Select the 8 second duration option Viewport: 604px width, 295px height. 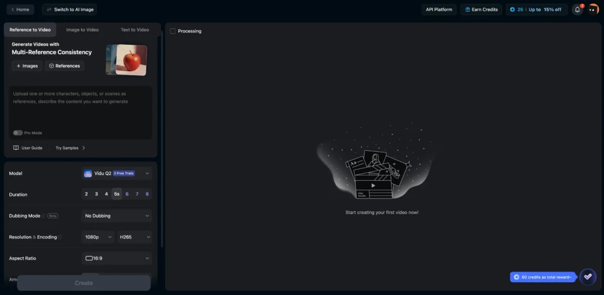pyautogui.click(x=147, y=194)
